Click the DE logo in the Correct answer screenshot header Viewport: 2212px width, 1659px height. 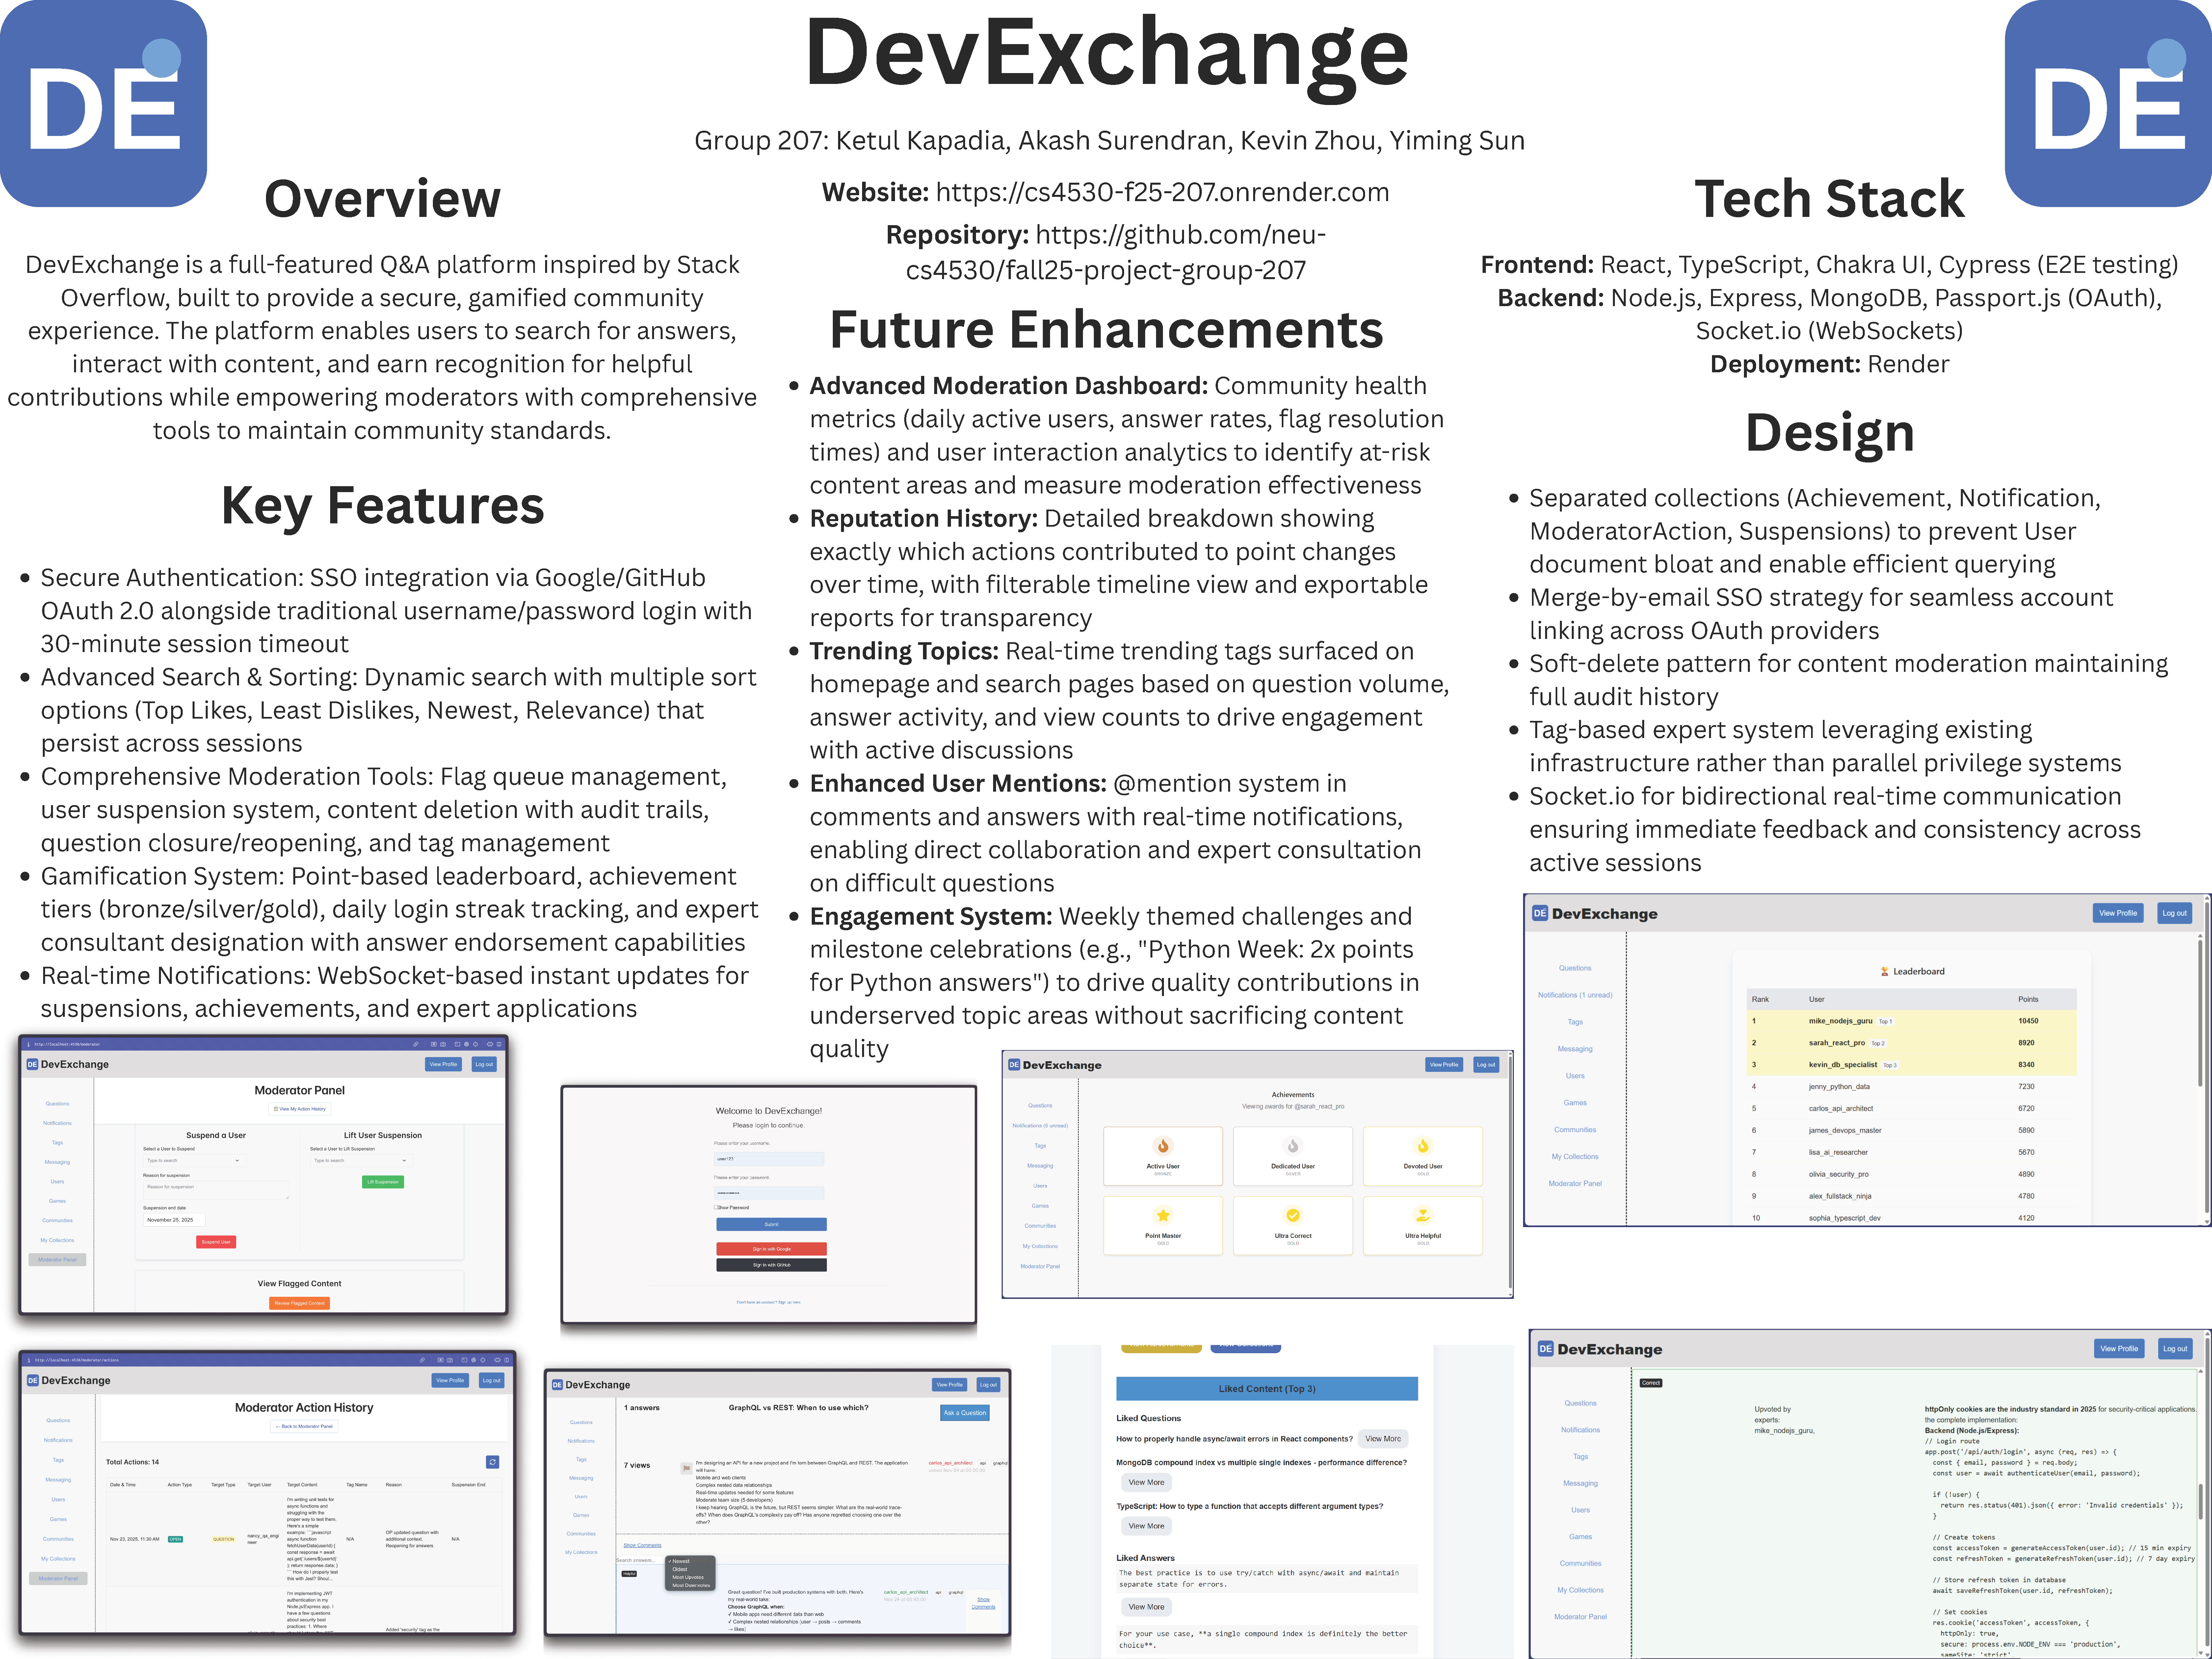(x=1546, y=1349)
